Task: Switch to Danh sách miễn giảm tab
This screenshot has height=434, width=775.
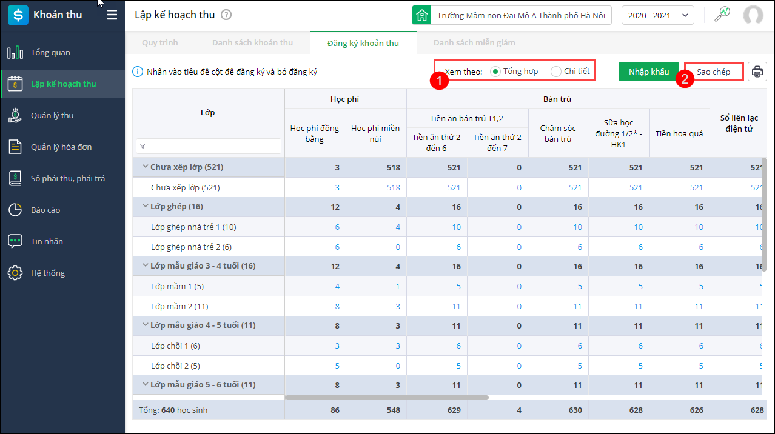Action: pyautogui.click(x=474, y=43)
